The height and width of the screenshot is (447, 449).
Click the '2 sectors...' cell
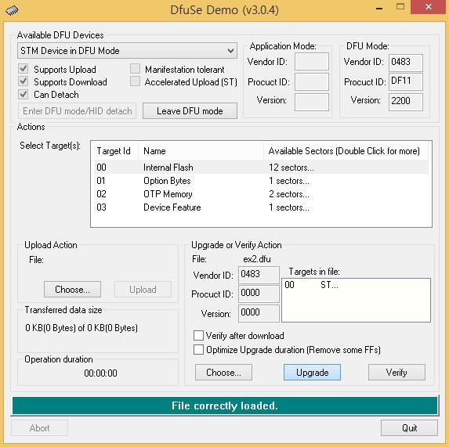pos(289,194)
